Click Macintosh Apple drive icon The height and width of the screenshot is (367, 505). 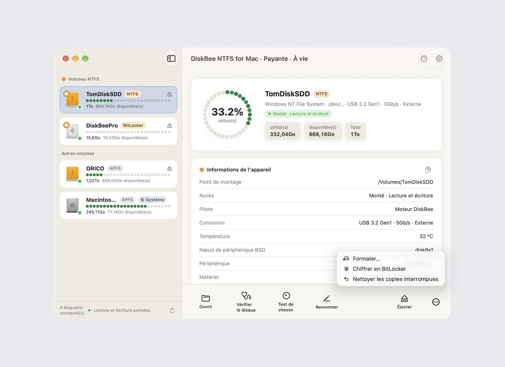tap(73, 206)
